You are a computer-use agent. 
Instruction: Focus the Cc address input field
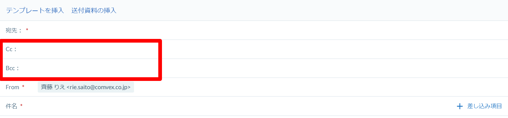pos(261,49)
